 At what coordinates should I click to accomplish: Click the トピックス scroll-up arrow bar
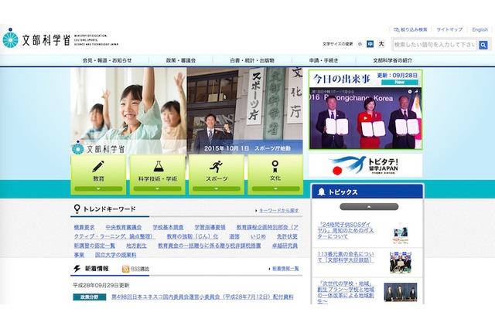point(369,207)
